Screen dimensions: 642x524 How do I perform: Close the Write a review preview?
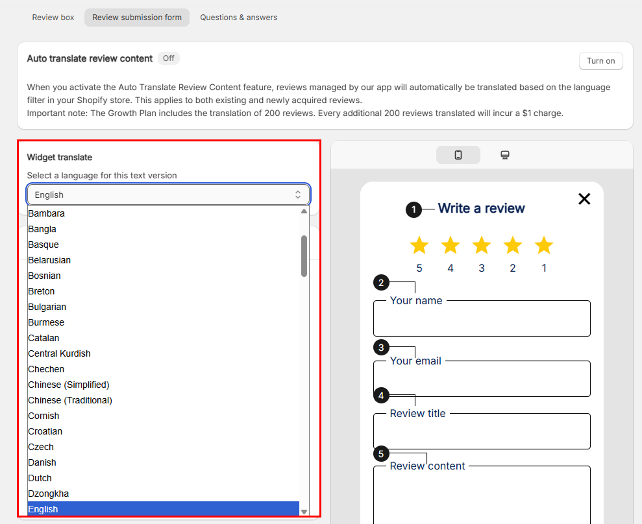[x=584, y=199]
